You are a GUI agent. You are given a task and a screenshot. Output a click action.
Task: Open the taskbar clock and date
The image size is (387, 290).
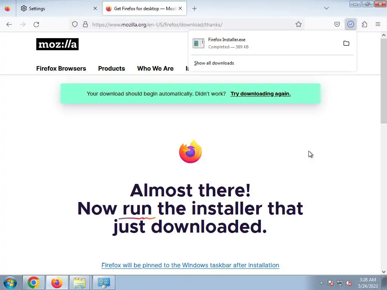368,283
